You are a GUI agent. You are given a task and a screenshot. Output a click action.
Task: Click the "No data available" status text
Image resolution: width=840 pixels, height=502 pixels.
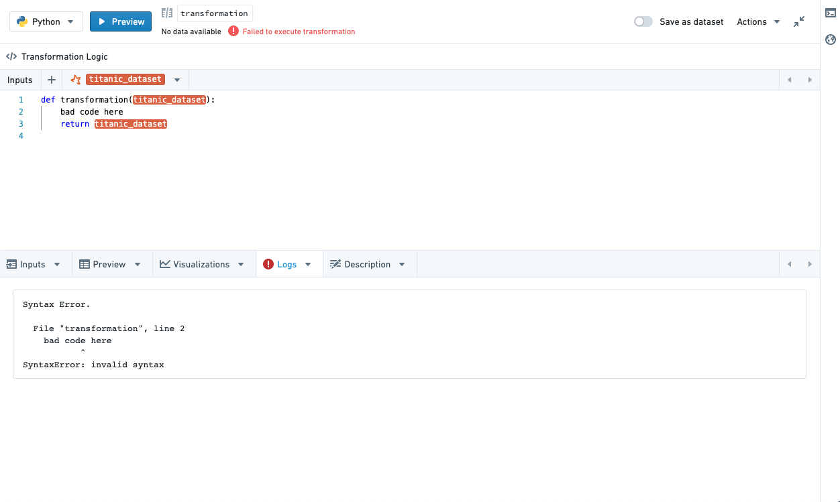[191, 32]
